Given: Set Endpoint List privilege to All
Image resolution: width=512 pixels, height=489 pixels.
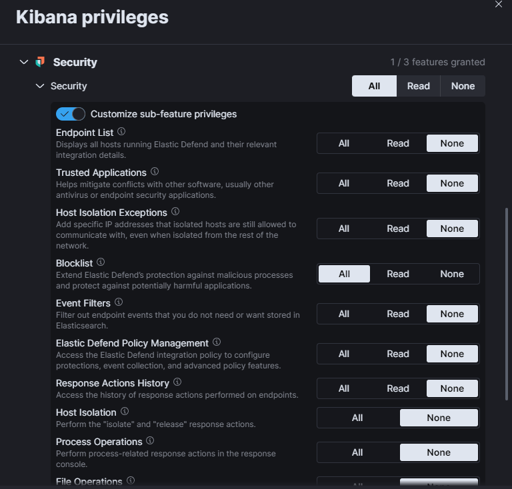Looking at the screenshot, I should tap(344, 143).
